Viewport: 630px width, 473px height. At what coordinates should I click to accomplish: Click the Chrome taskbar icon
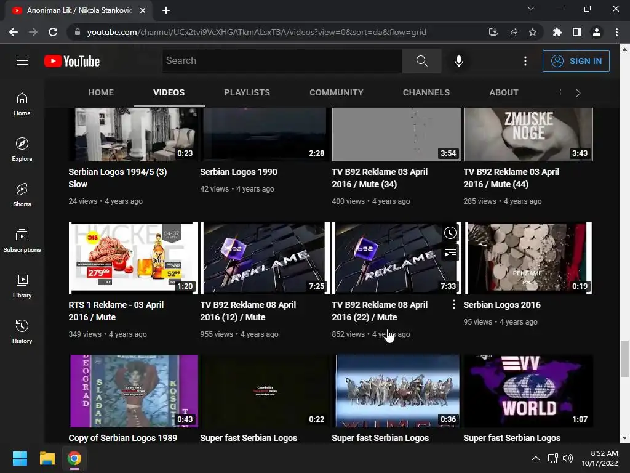tap(74, 458)
